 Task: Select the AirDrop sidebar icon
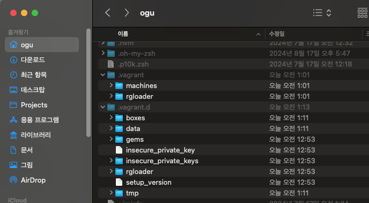click(13, 180)
